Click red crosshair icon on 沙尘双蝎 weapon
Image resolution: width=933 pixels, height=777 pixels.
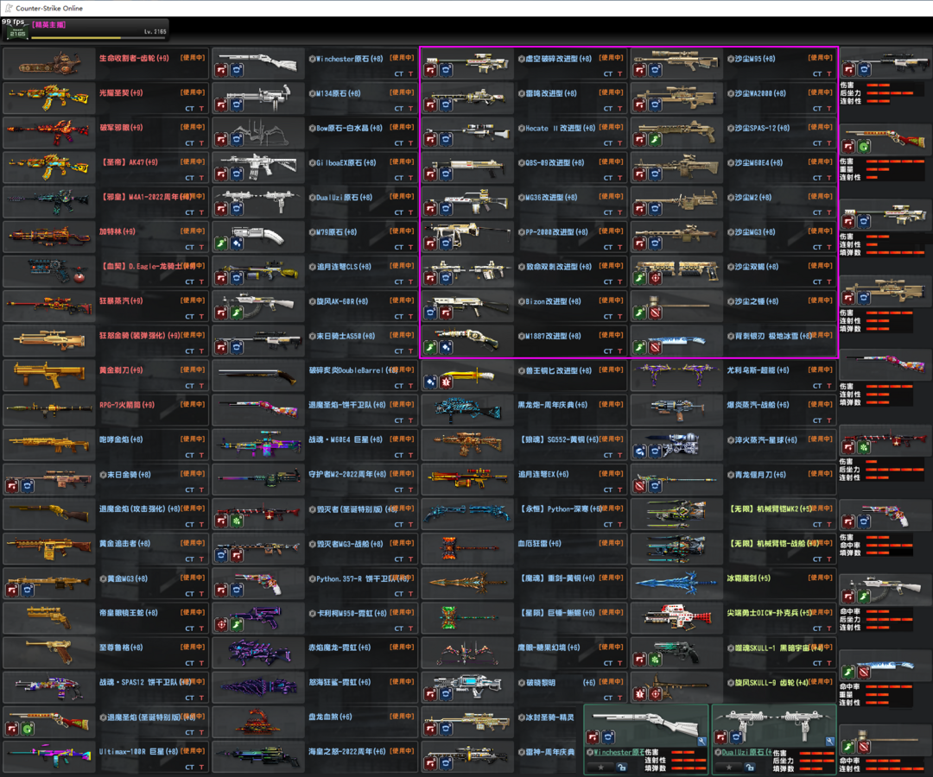pos(655,278)
